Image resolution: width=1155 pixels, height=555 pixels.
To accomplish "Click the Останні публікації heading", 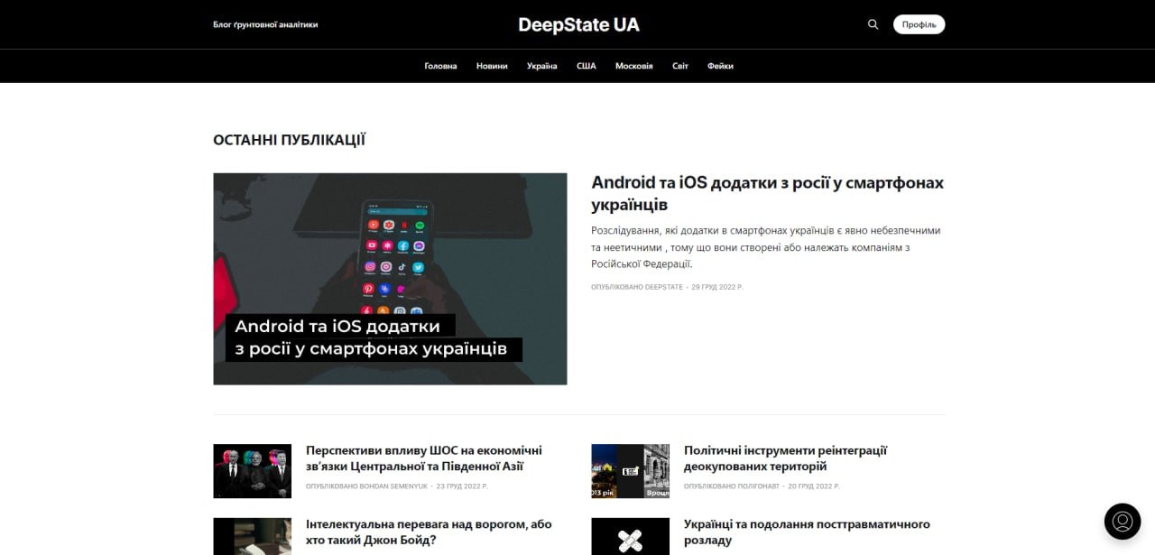I will [289, 140].
